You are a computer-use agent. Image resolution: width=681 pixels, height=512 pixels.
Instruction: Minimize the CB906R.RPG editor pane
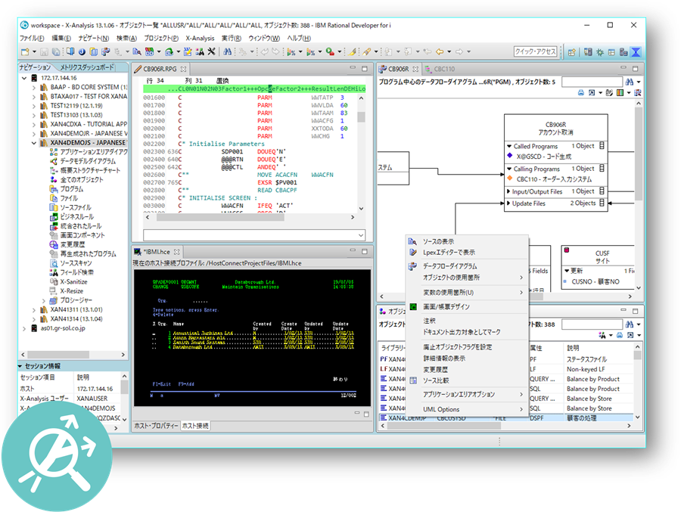click(x=353, y=68)
